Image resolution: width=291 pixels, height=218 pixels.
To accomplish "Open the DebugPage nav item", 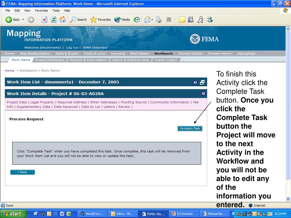I will [246, 54].
